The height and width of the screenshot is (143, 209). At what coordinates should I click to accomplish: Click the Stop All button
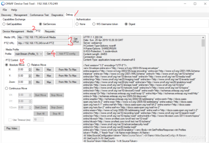click(x=57, y=114)
